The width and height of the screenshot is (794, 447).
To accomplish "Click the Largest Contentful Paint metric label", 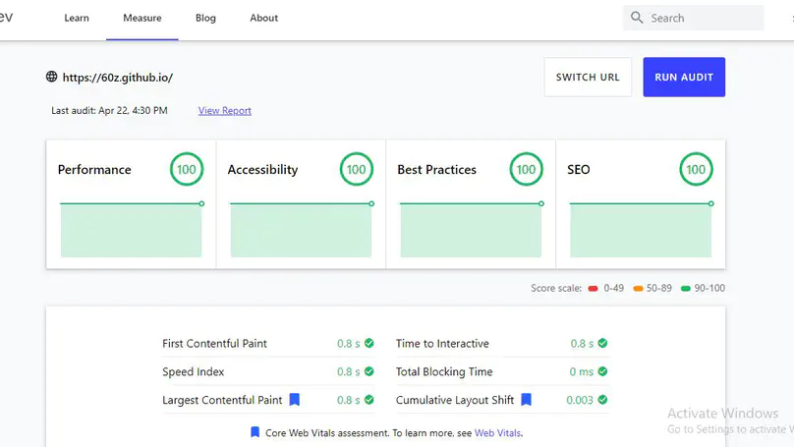I will [222, 400].
